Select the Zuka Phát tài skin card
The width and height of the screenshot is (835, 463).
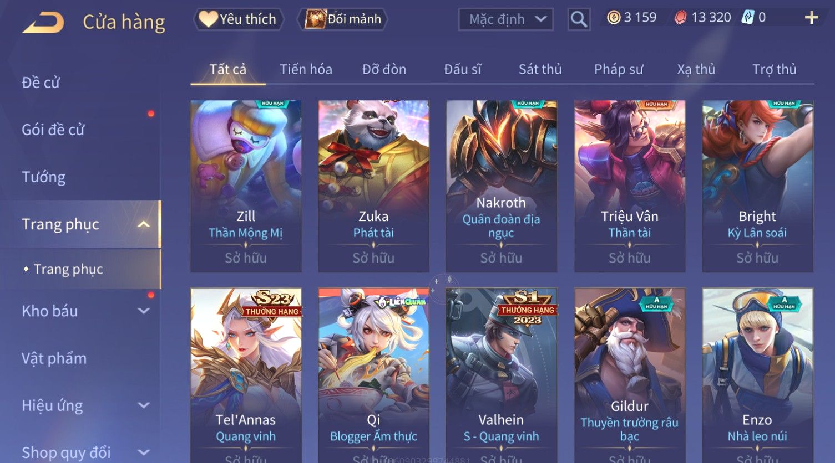[373, 186]
